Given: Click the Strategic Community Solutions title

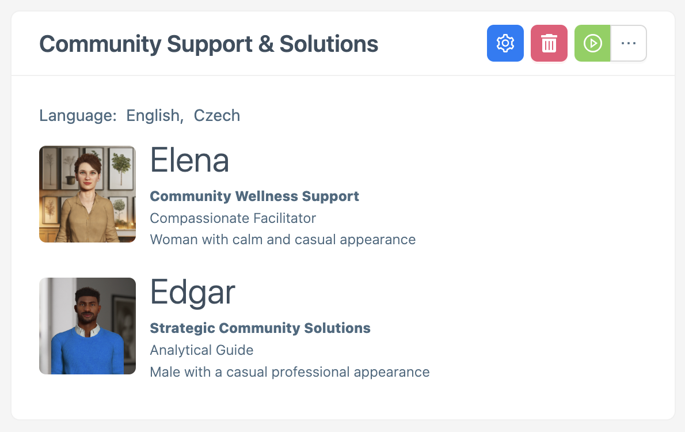Looking at the screenshot, I should tap(260, 328).
